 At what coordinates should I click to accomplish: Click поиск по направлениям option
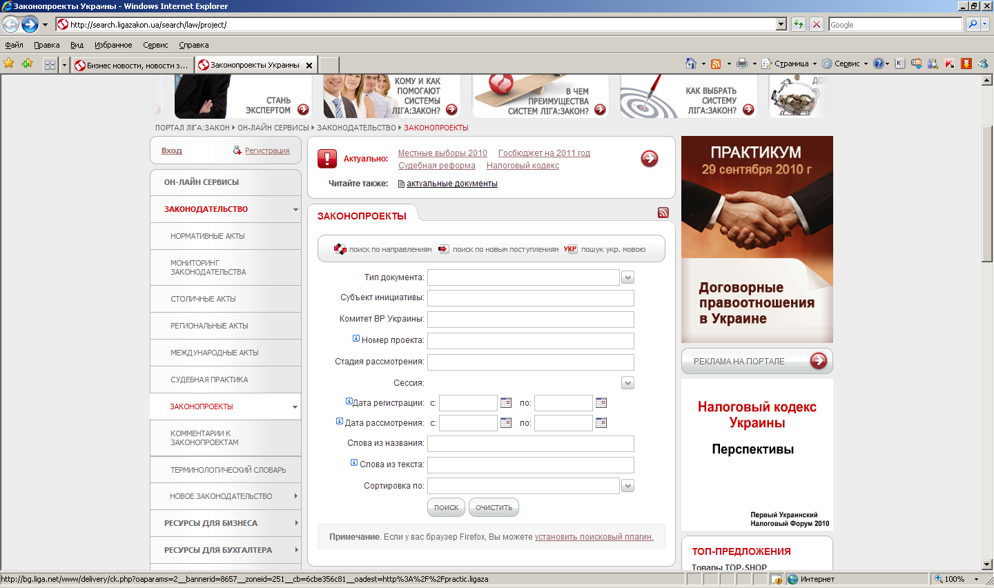point(383,249)
